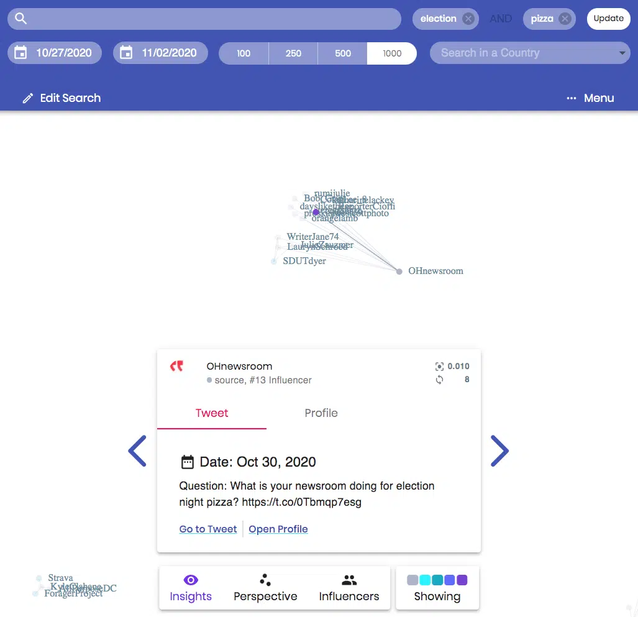Advance to next tweet with right arrow
The width and height of the screenshot is (638, 617).
pyautogui.click(x=499, y=451)
